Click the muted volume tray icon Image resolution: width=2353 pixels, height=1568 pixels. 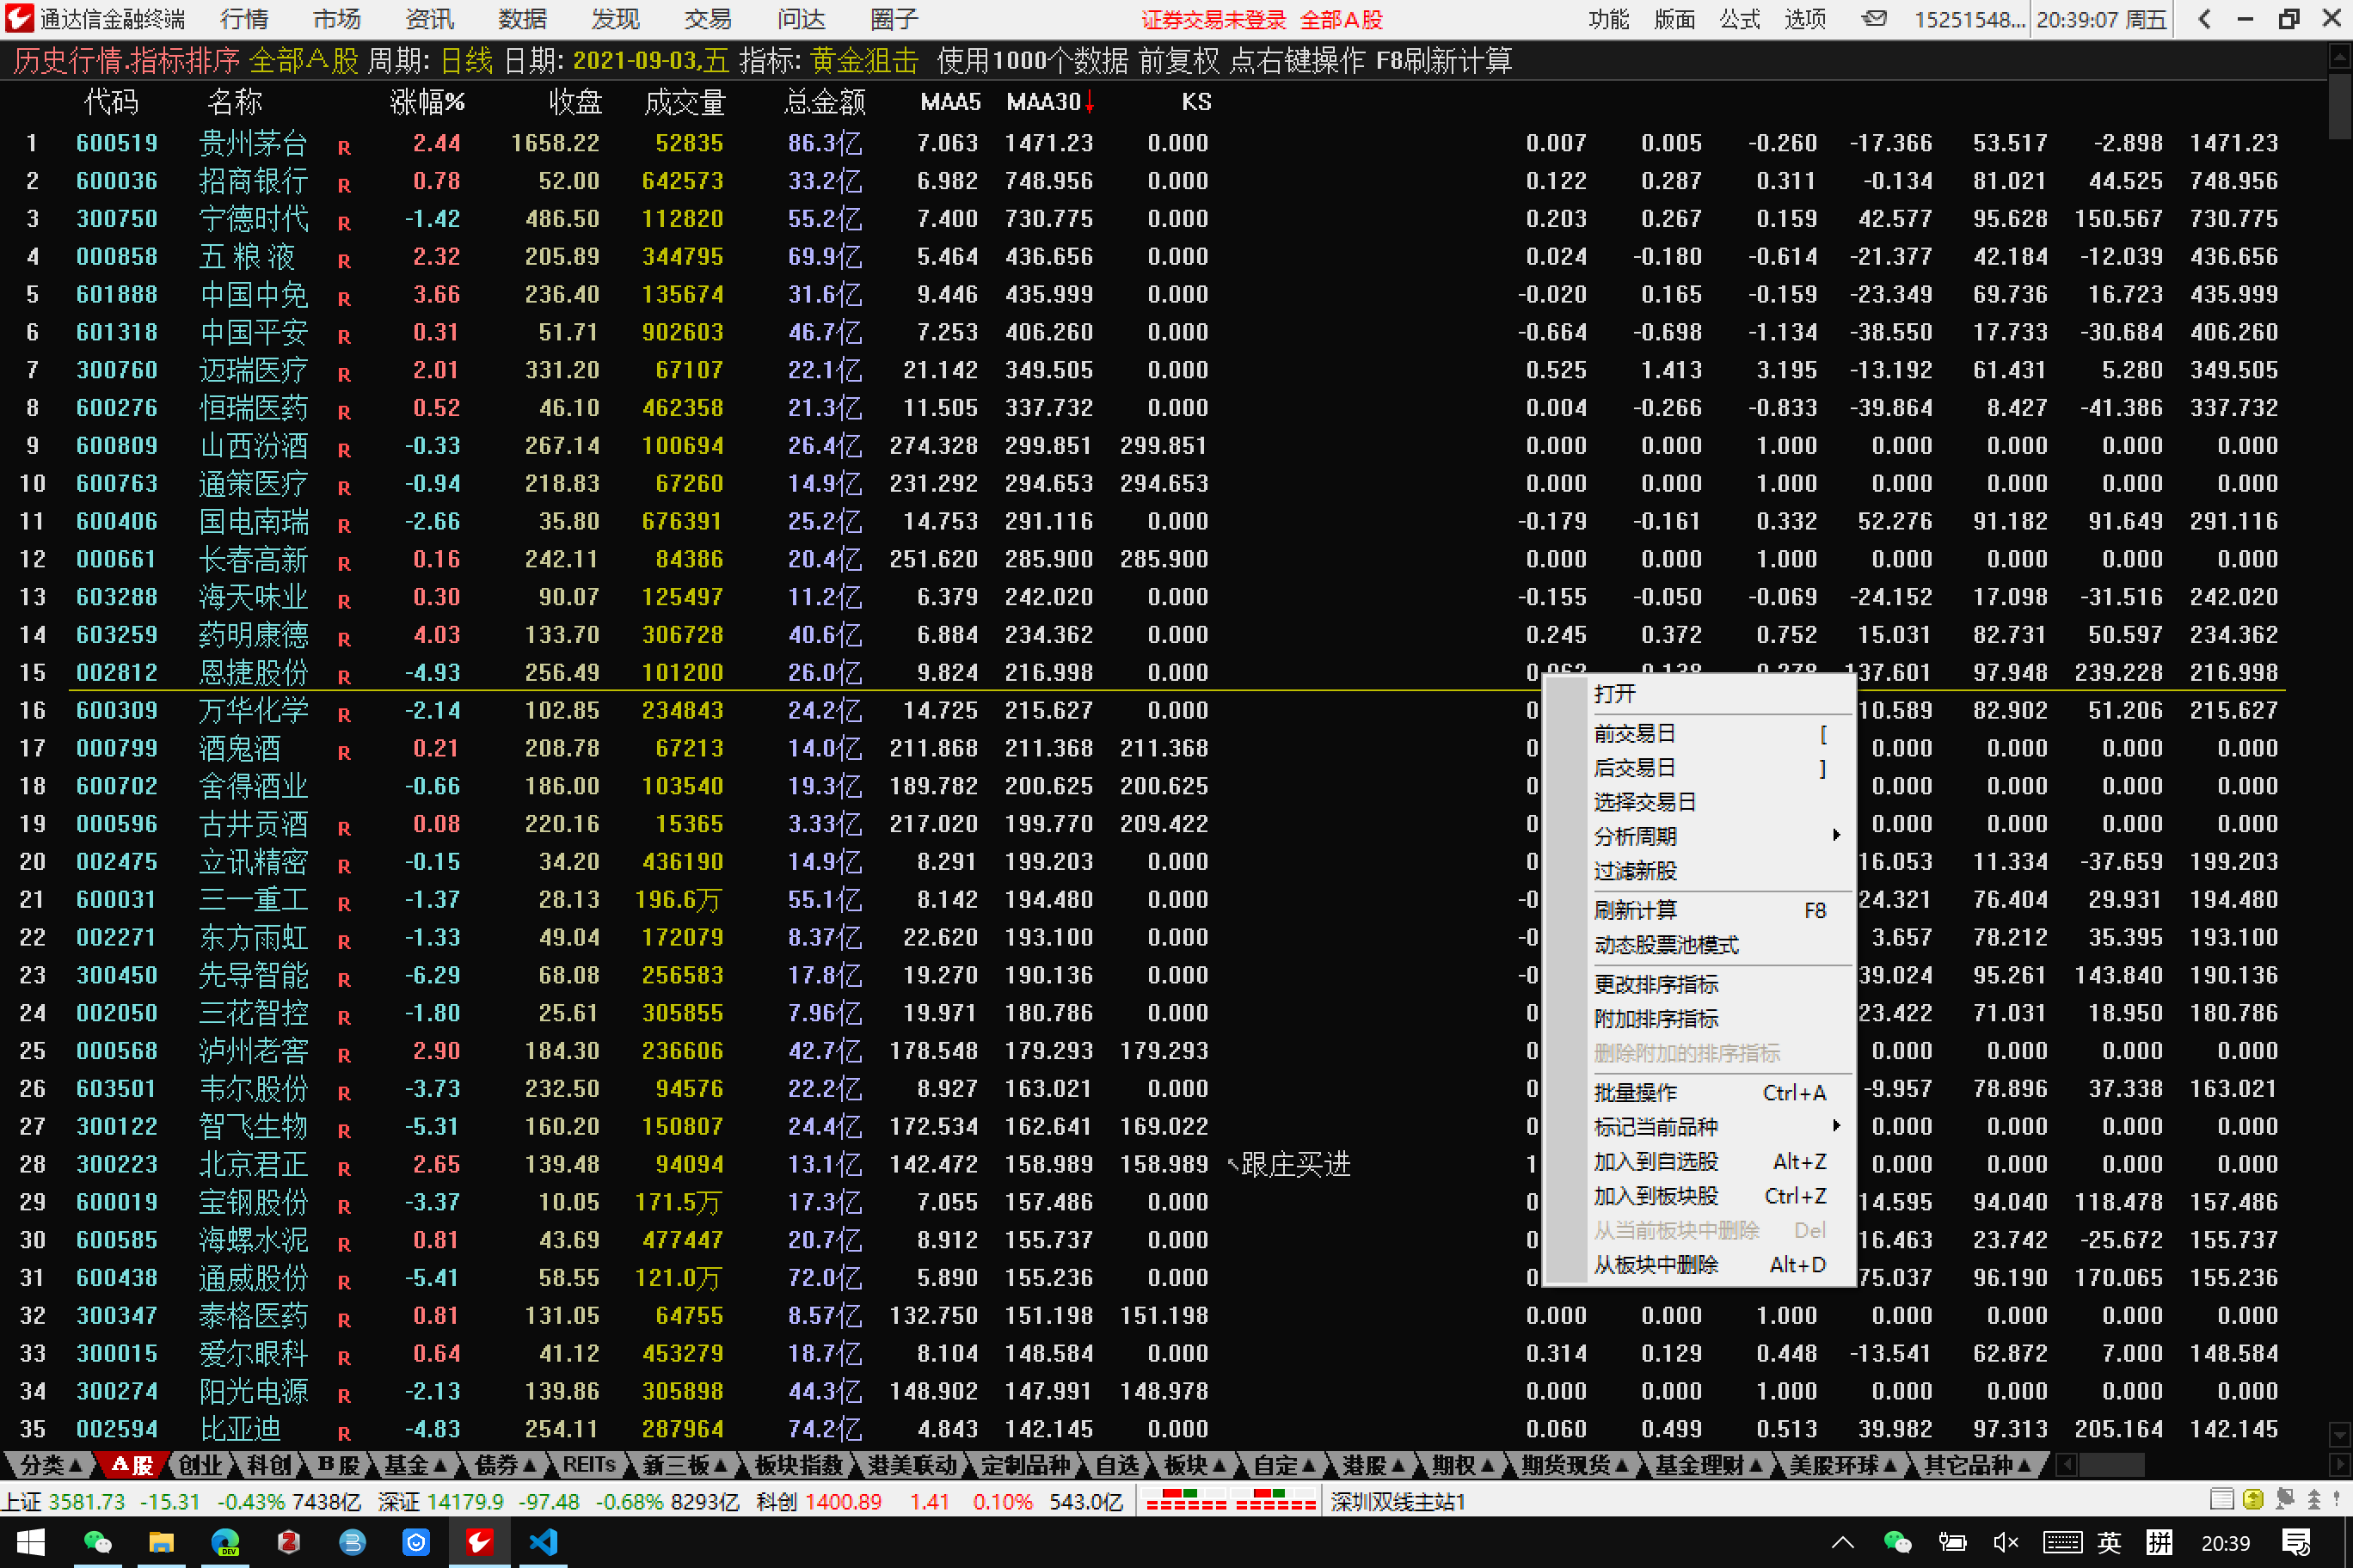[x=2006, y=1543]
